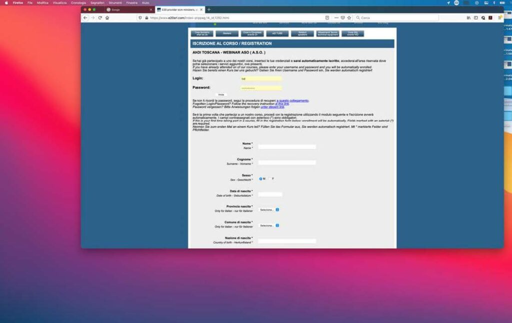Toggle reader view icon in address bar
Viewport: 512px width, 323px height.
click(x=327, y=18)
